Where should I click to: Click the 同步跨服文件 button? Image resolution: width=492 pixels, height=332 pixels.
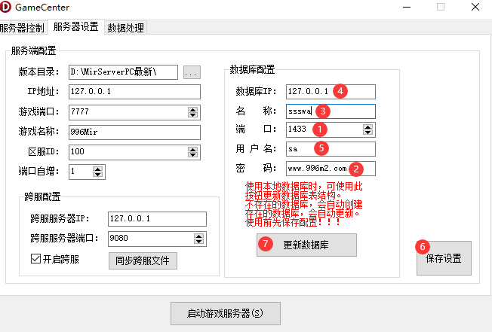pyautogui.click(x=143, y=260)
